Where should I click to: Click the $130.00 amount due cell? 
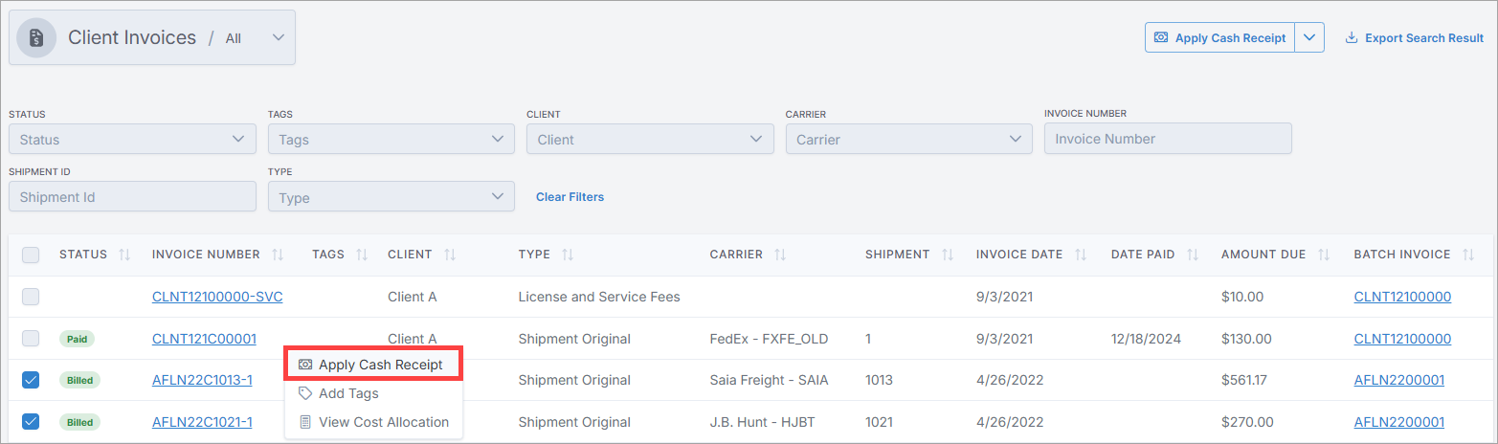coord(1246,339)
